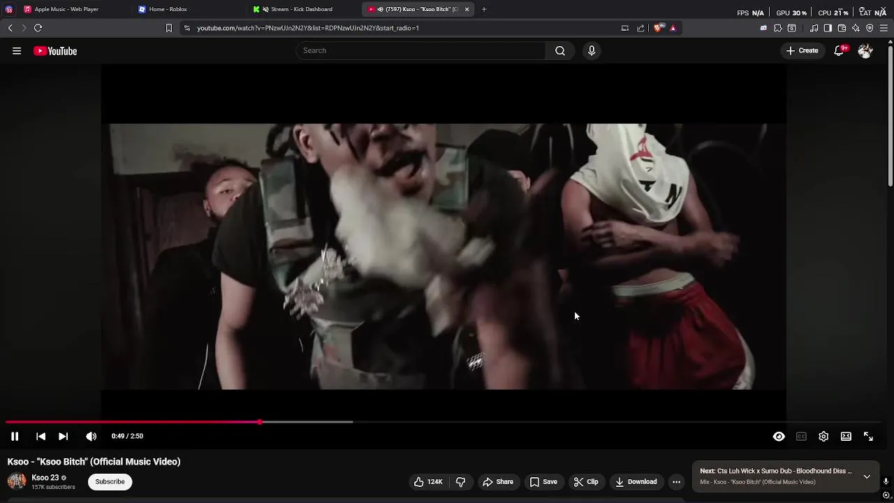
Task: Open the VPN shield icon
Action: click(x=870, y=28)
